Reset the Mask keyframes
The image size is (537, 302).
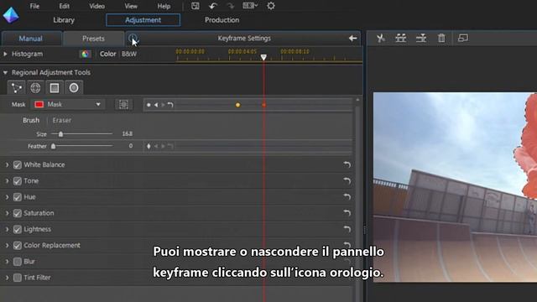pos(170,105)
